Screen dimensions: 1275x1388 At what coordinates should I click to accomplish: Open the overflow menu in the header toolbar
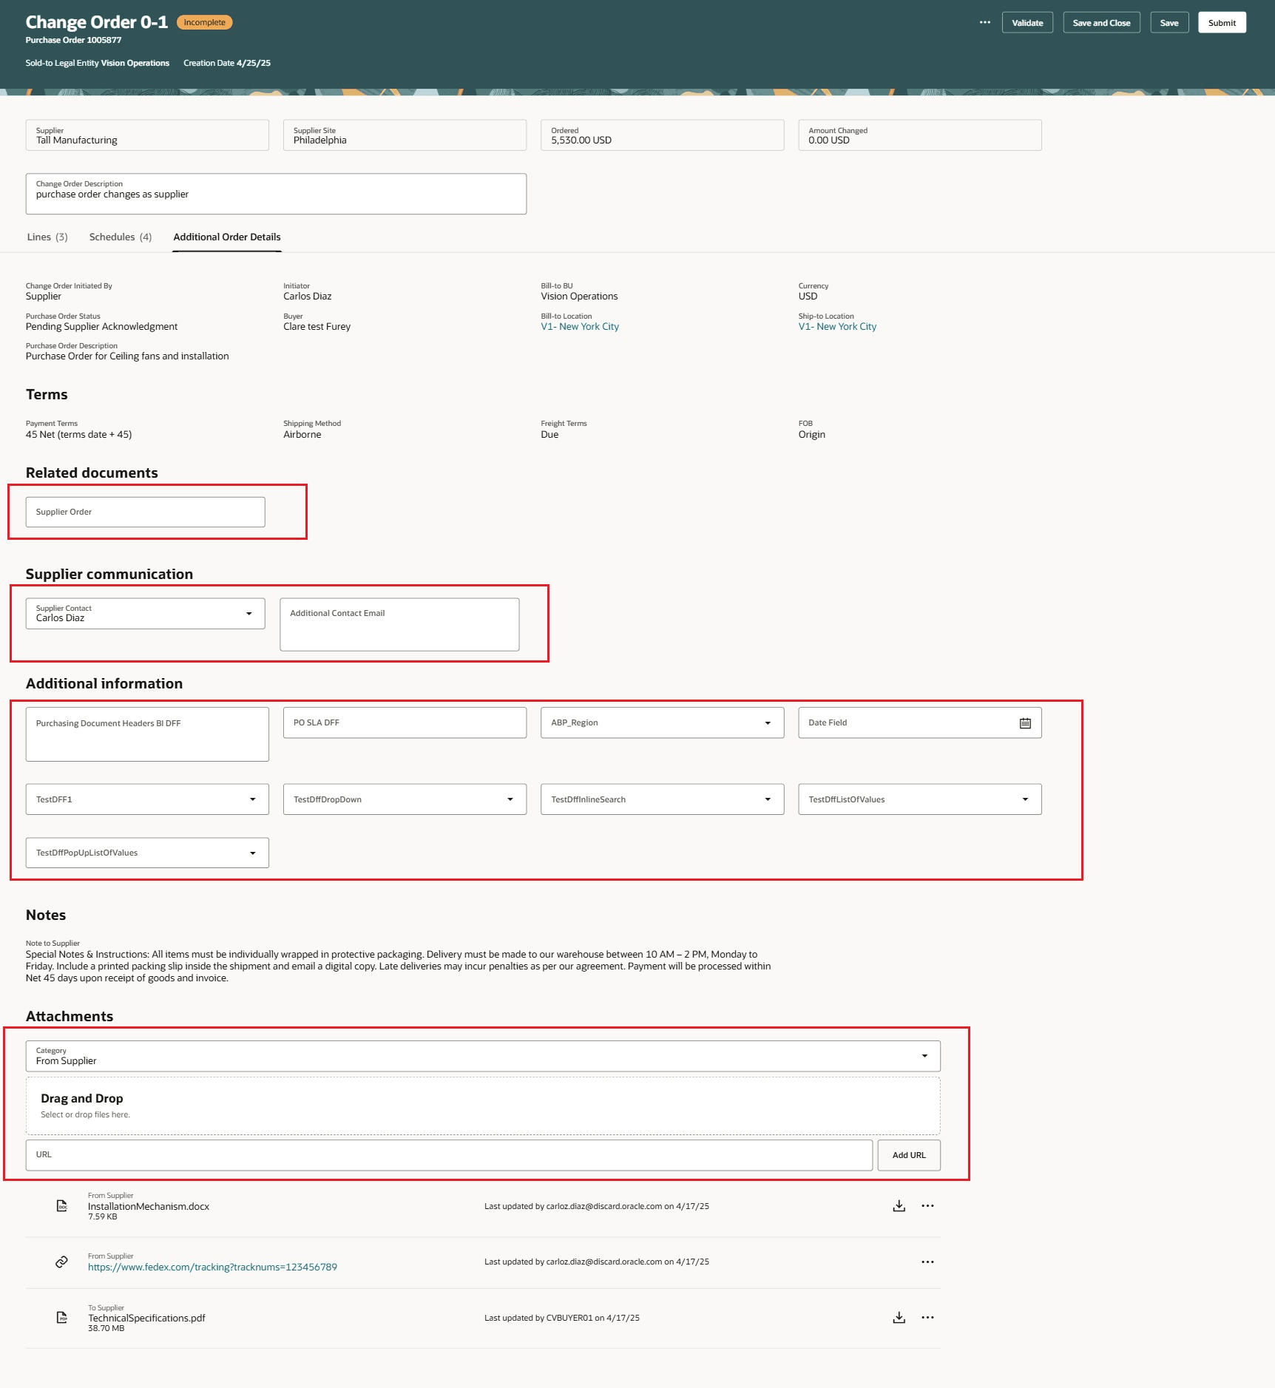click(x=985, y=22)
